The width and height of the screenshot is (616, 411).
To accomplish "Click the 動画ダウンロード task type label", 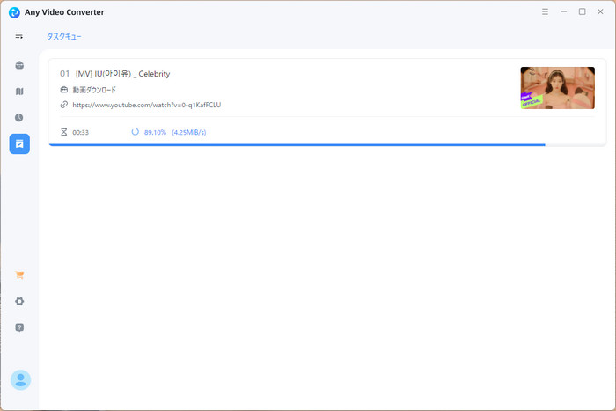I will click(x=94, y=90).
